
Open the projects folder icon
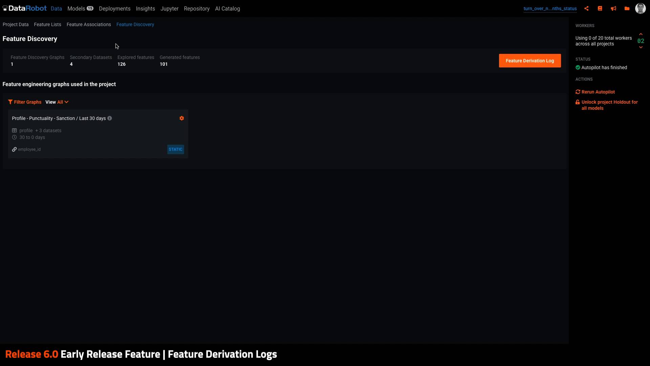[627, 8]
